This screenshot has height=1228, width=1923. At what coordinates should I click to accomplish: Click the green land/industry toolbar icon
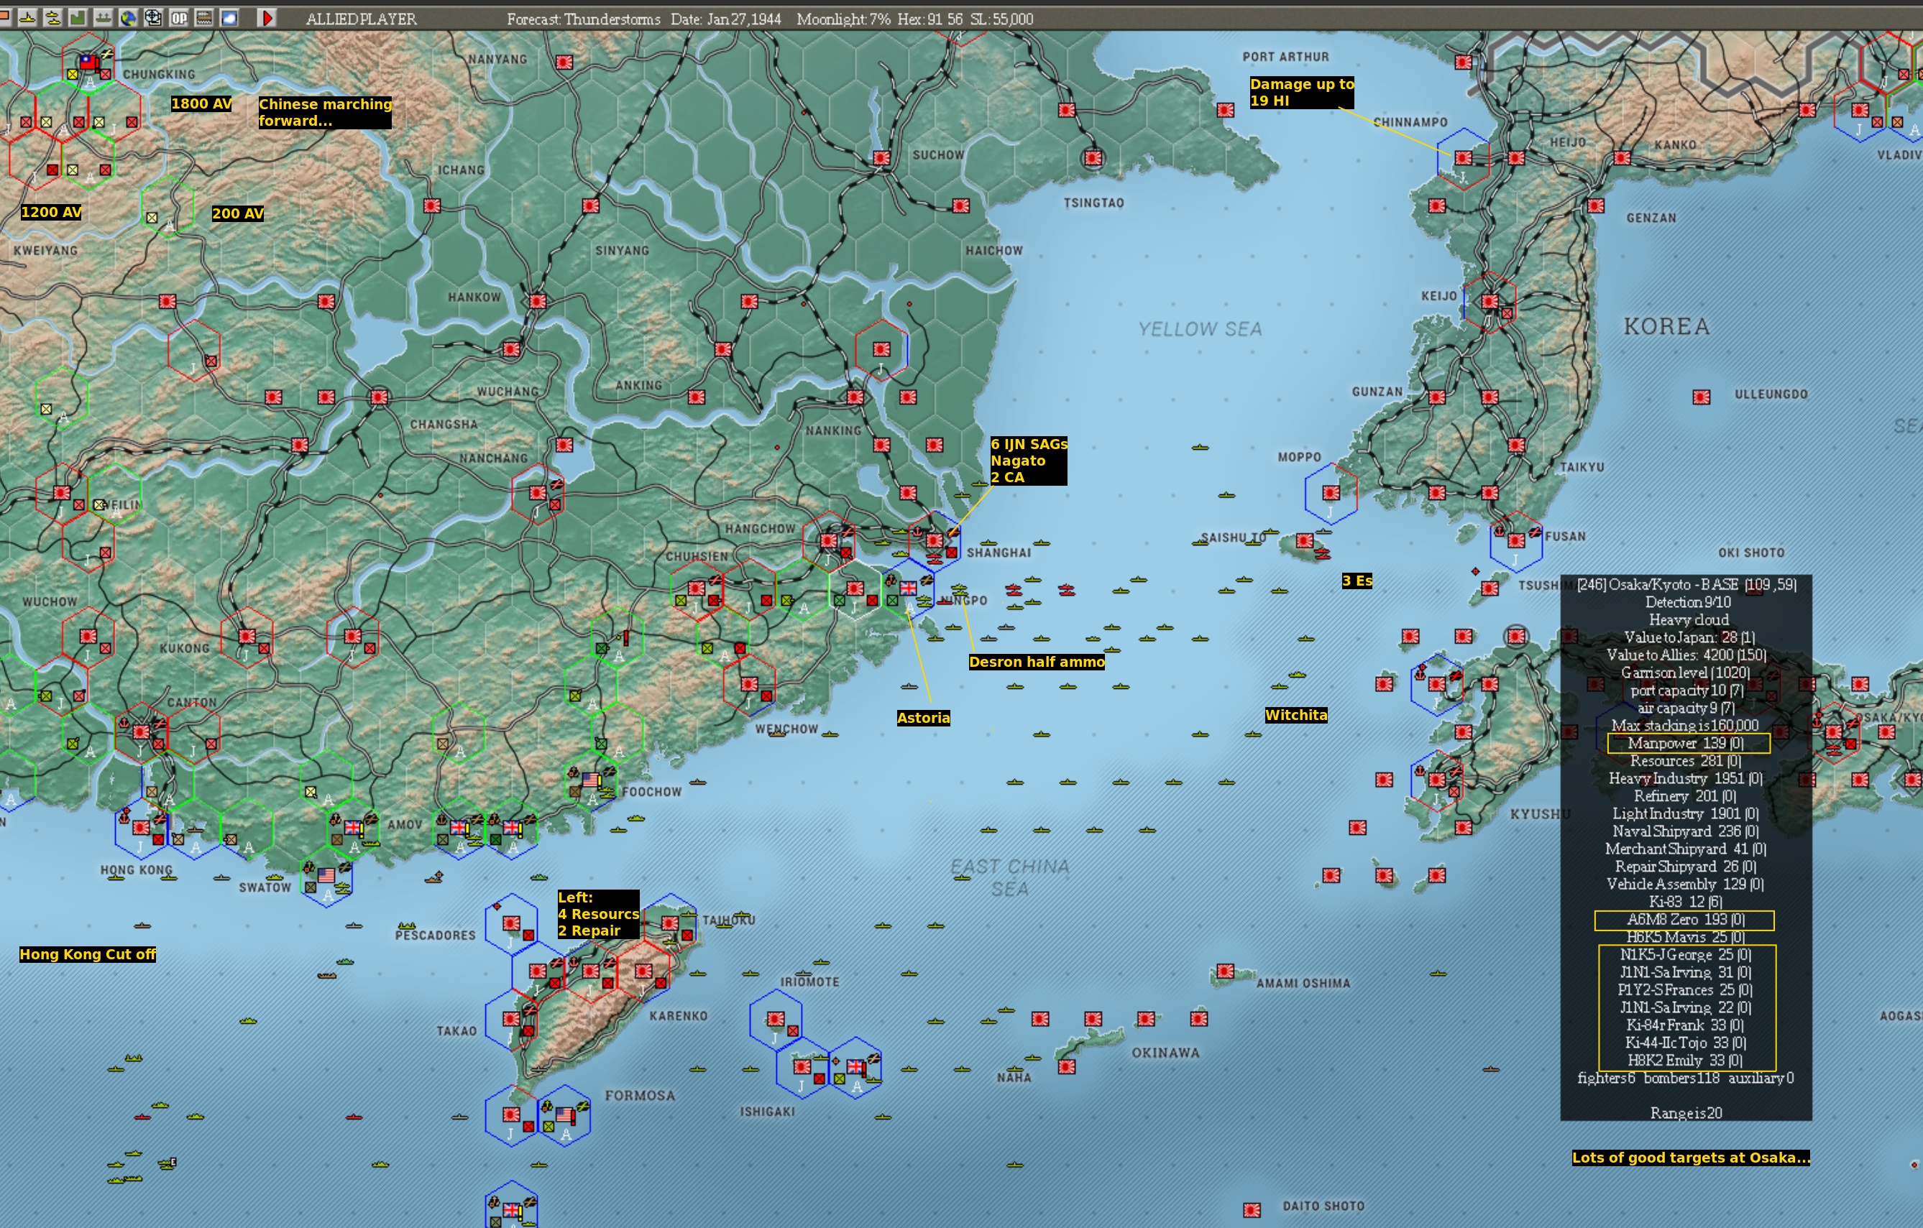(78, 17)
